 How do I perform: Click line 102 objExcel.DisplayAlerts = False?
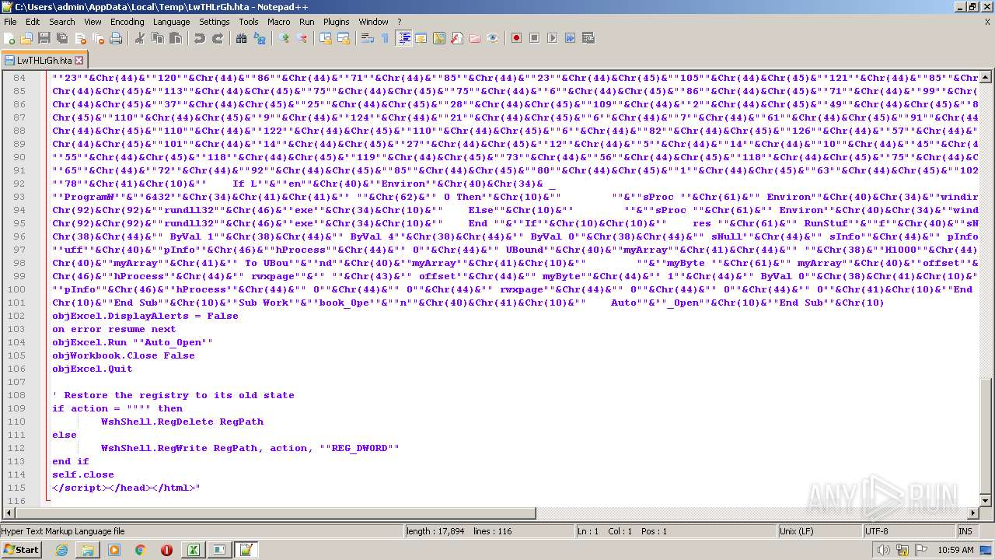point(145,316)
